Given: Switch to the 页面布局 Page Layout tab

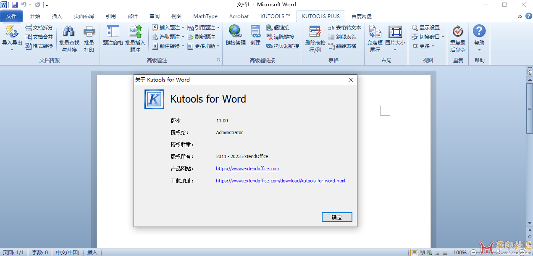Looking at the screenshot, I should [x=84, y=16].
